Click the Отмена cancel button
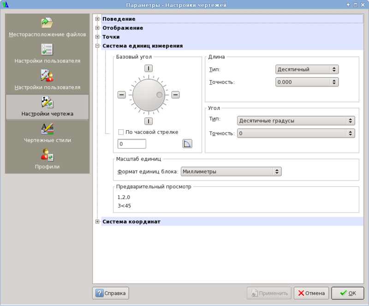The width and height of the screenshot is (369, 306). point(311,293)
